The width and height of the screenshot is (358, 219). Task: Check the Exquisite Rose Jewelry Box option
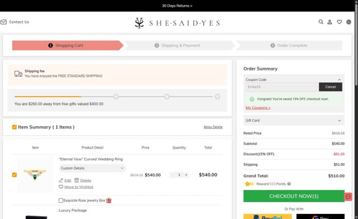click(x=61, y=201)
